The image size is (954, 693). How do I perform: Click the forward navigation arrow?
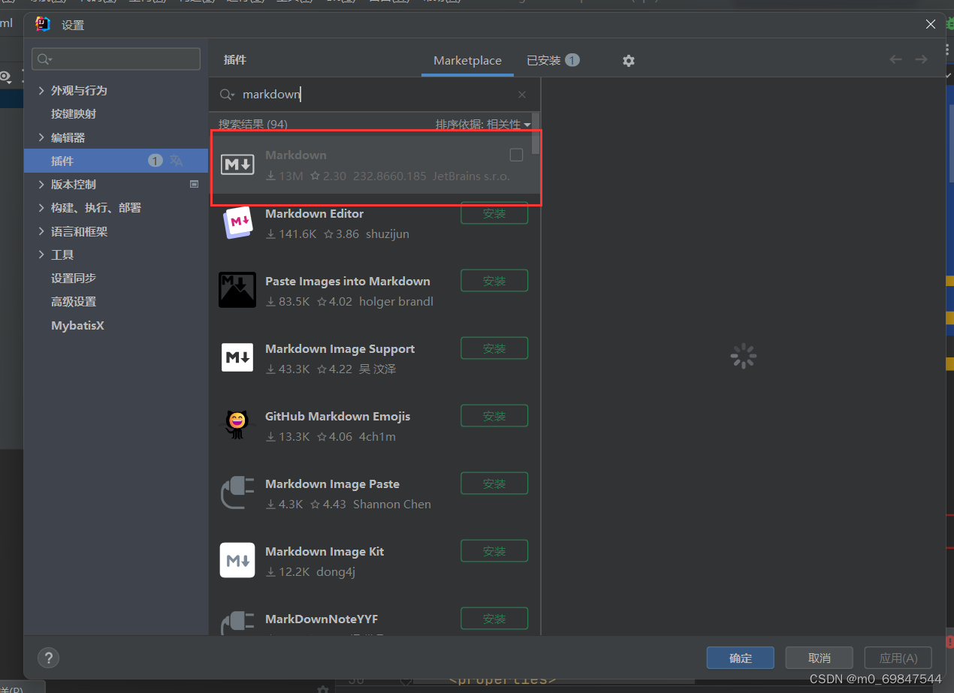[922, 59]
